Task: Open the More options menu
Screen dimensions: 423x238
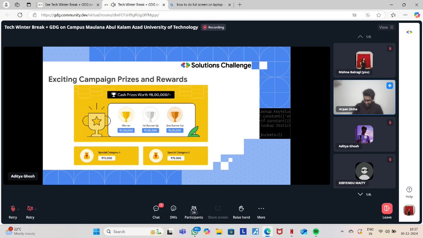Action: tap(261, 212)
